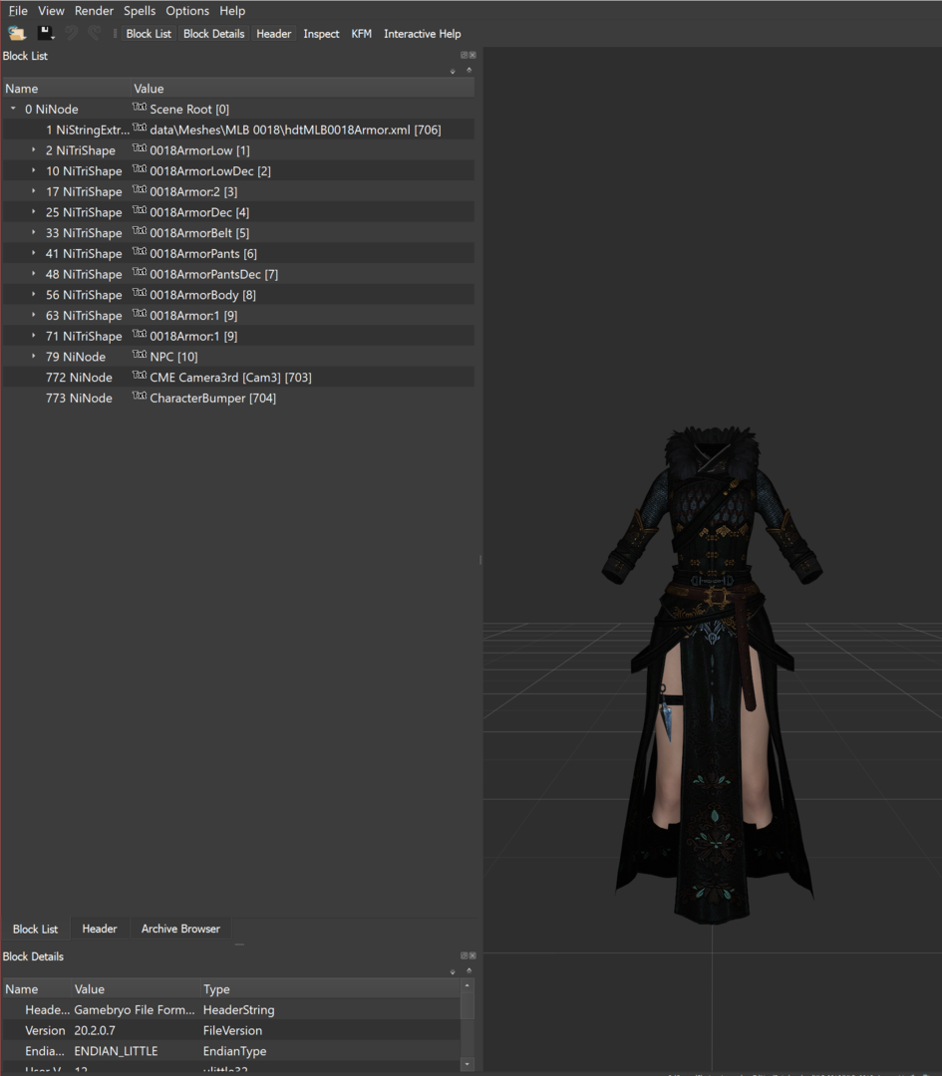This screenshot has width=942, height=1076.
Task: Collapse the 0 NiNode Scene Root
Action: (13, 109)
